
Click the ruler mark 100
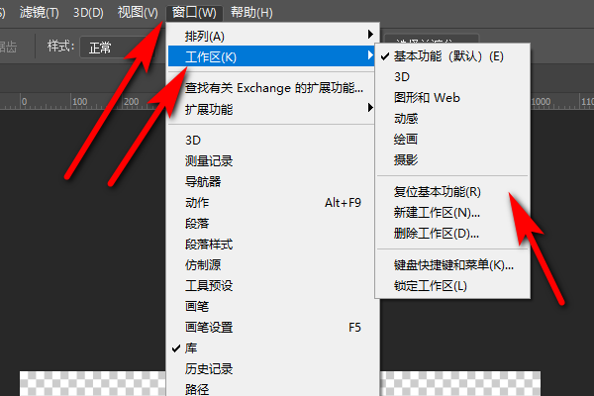pyautogui.click(x=79, y=102)
